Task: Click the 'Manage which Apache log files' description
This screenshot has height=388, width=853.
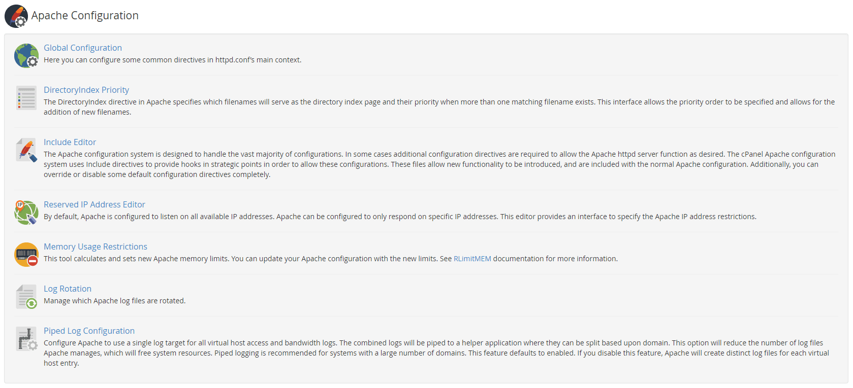Action: (115, 301)
